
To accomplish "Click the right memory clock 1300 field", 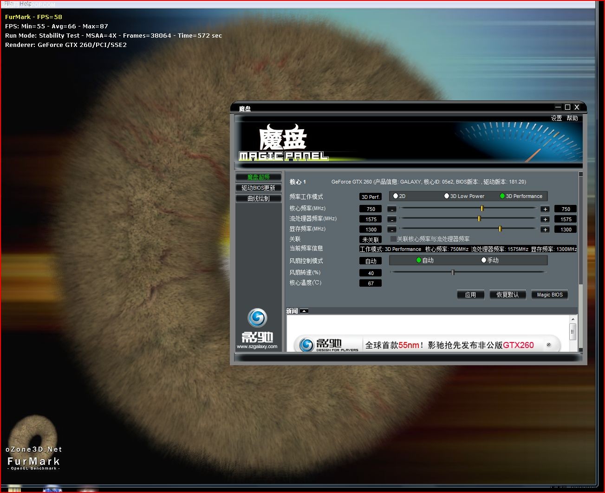I will tap(566, 230).
